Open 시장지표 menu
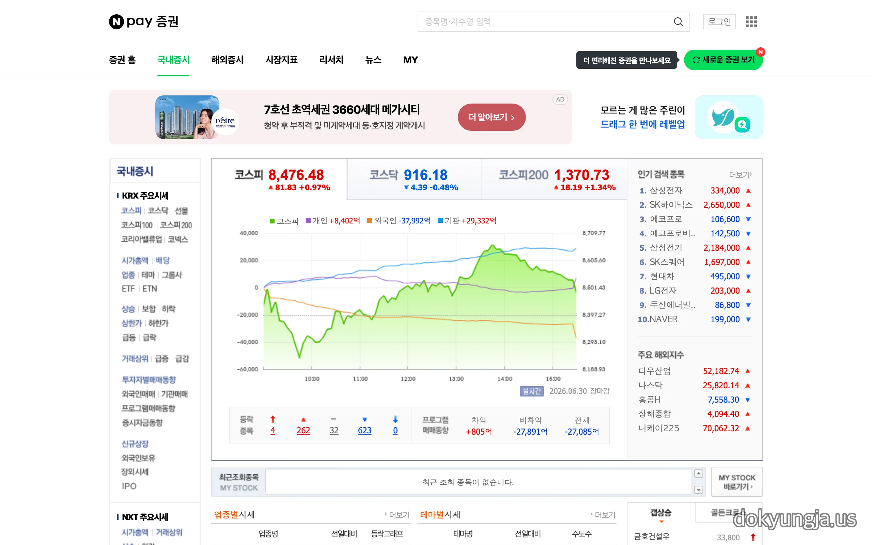 [281, 60]
